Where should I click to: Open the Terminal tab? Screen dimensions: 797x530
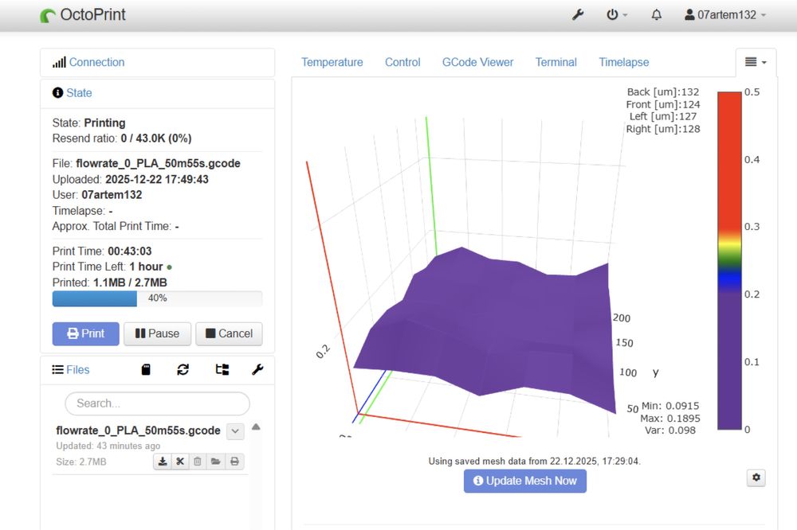pos(556,62)
